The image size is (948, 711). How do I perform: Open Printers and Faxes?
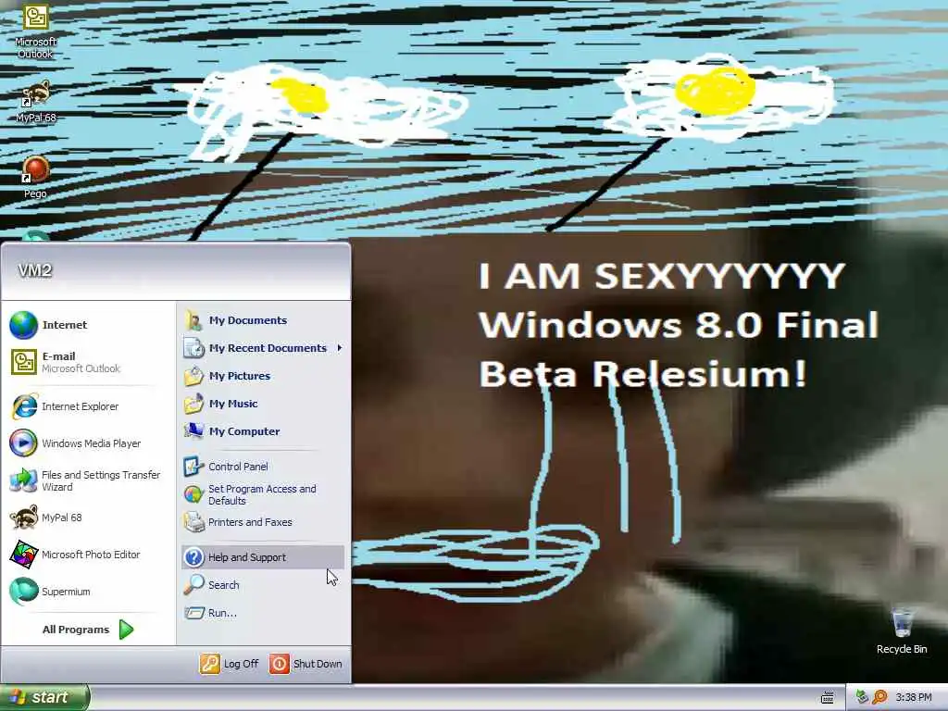point(262,522)
